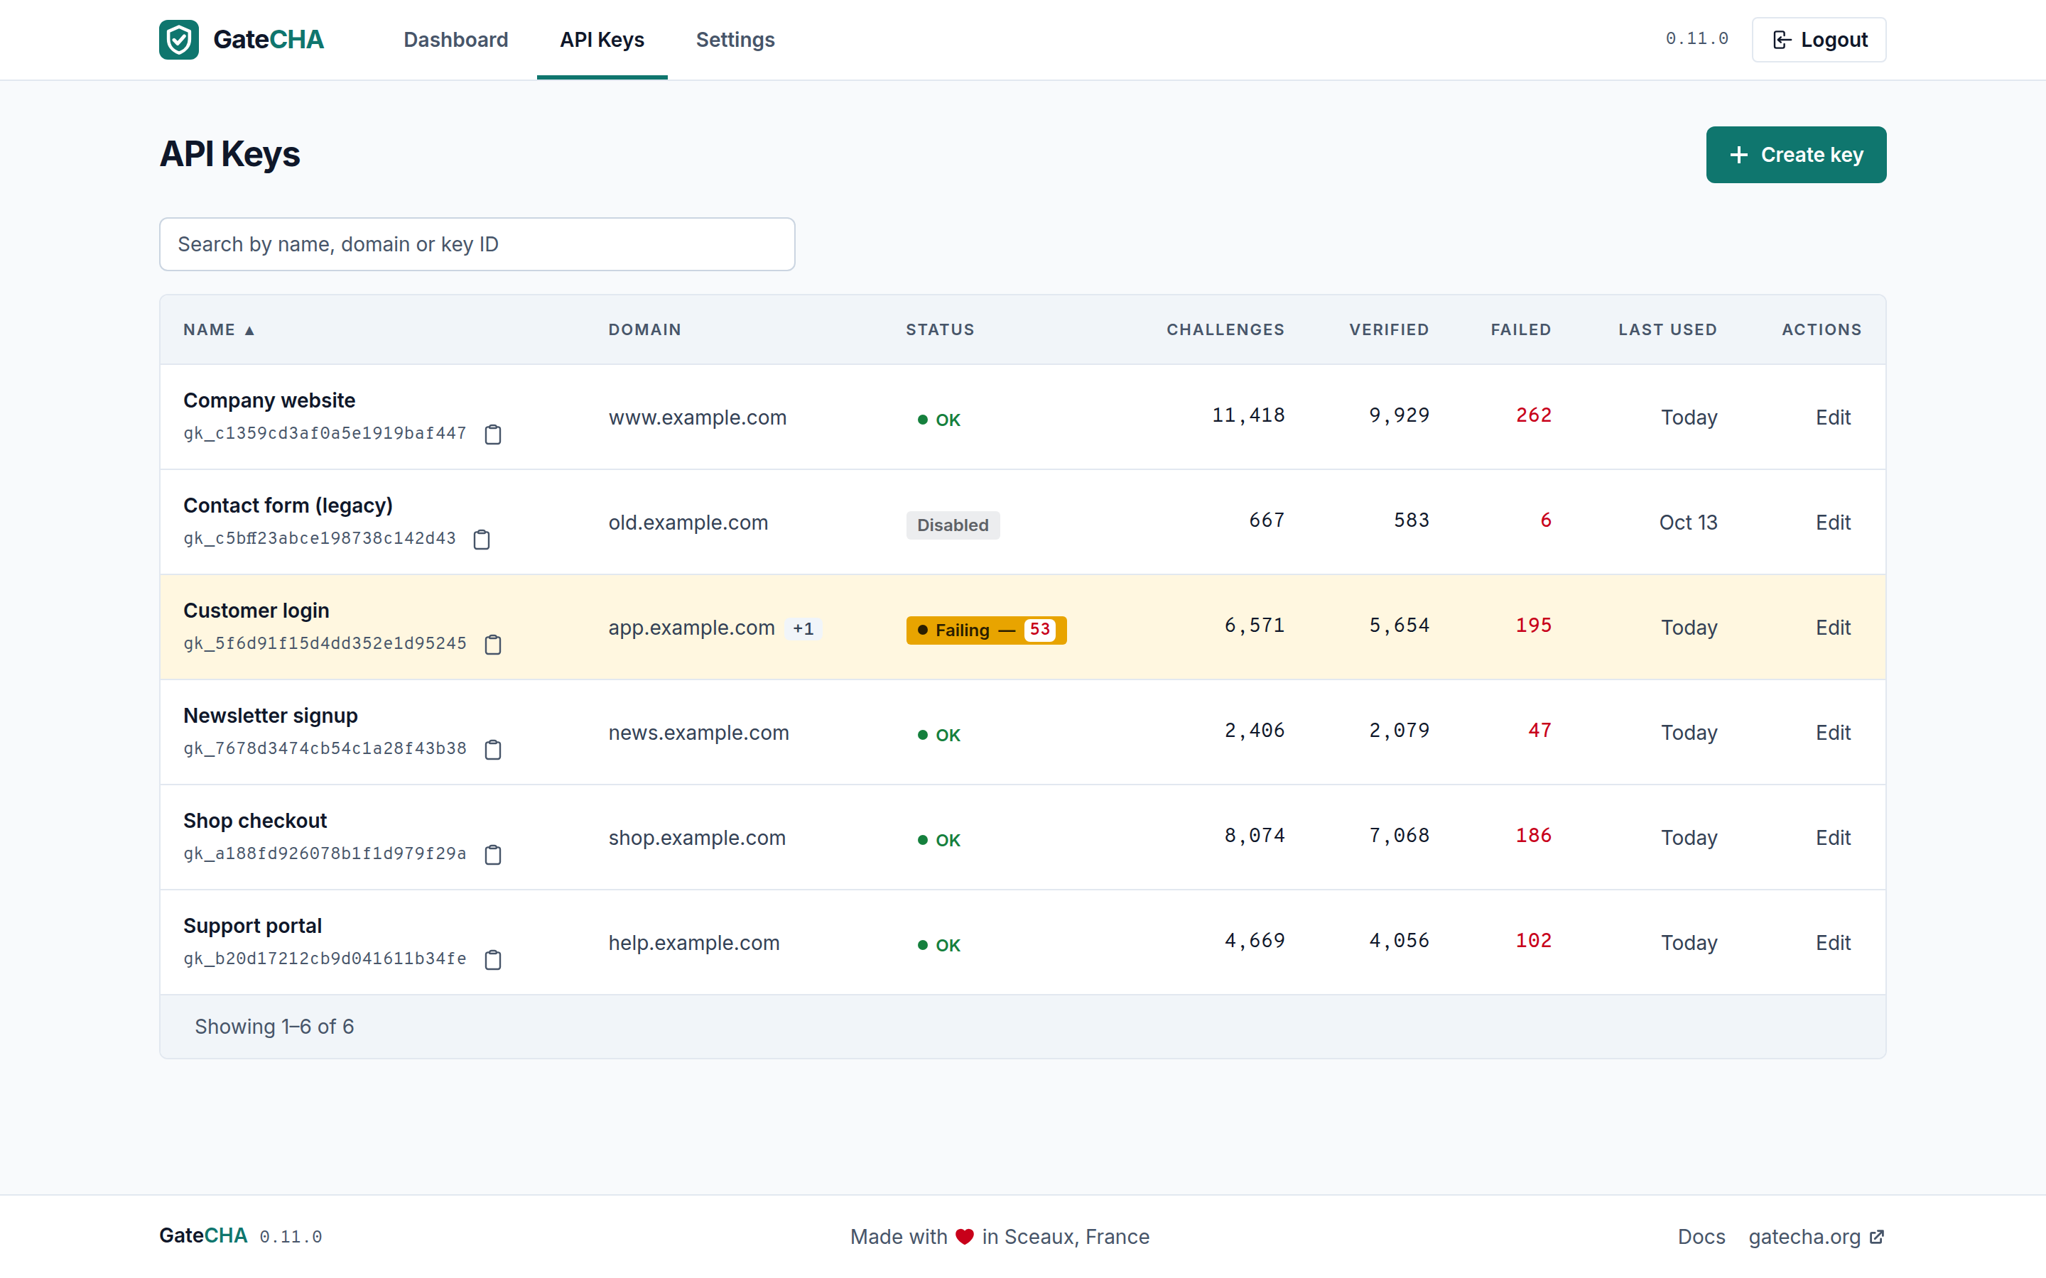Click the +1 extra domains badge

pyautogui.click(x=803, y=629)
